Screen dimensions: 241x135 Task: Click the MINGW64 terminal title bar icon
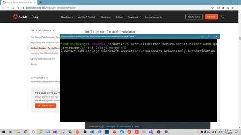pyautogui.click(x=63, y=37)
